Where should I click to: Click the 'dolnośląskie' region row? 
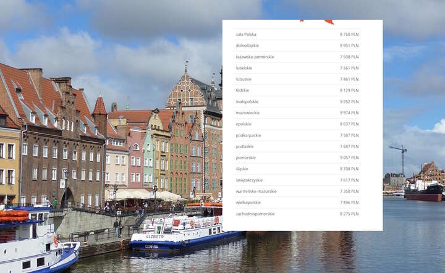[x=247, y=46]
